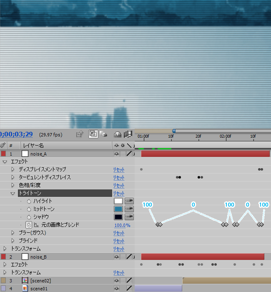This screenshot has width=271, height=292.
Task: Click the ミッドトーン stopwatch icon
Action: pos(29,209)
